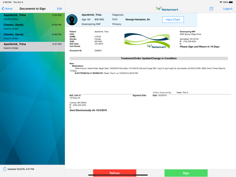Open patient chart with View Chart
The image size is (236, 177).
coord(173,20)
